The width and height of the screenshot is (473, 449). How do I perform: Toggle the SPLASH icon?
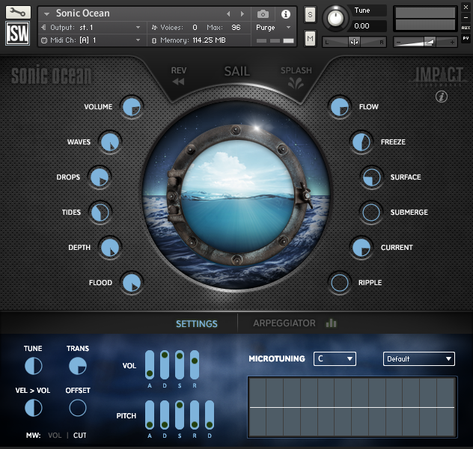tap(296, 82)
